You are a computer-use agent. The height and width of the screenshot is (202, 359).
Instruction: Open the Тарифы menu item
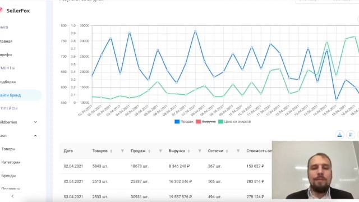click(x=6, y=54)
